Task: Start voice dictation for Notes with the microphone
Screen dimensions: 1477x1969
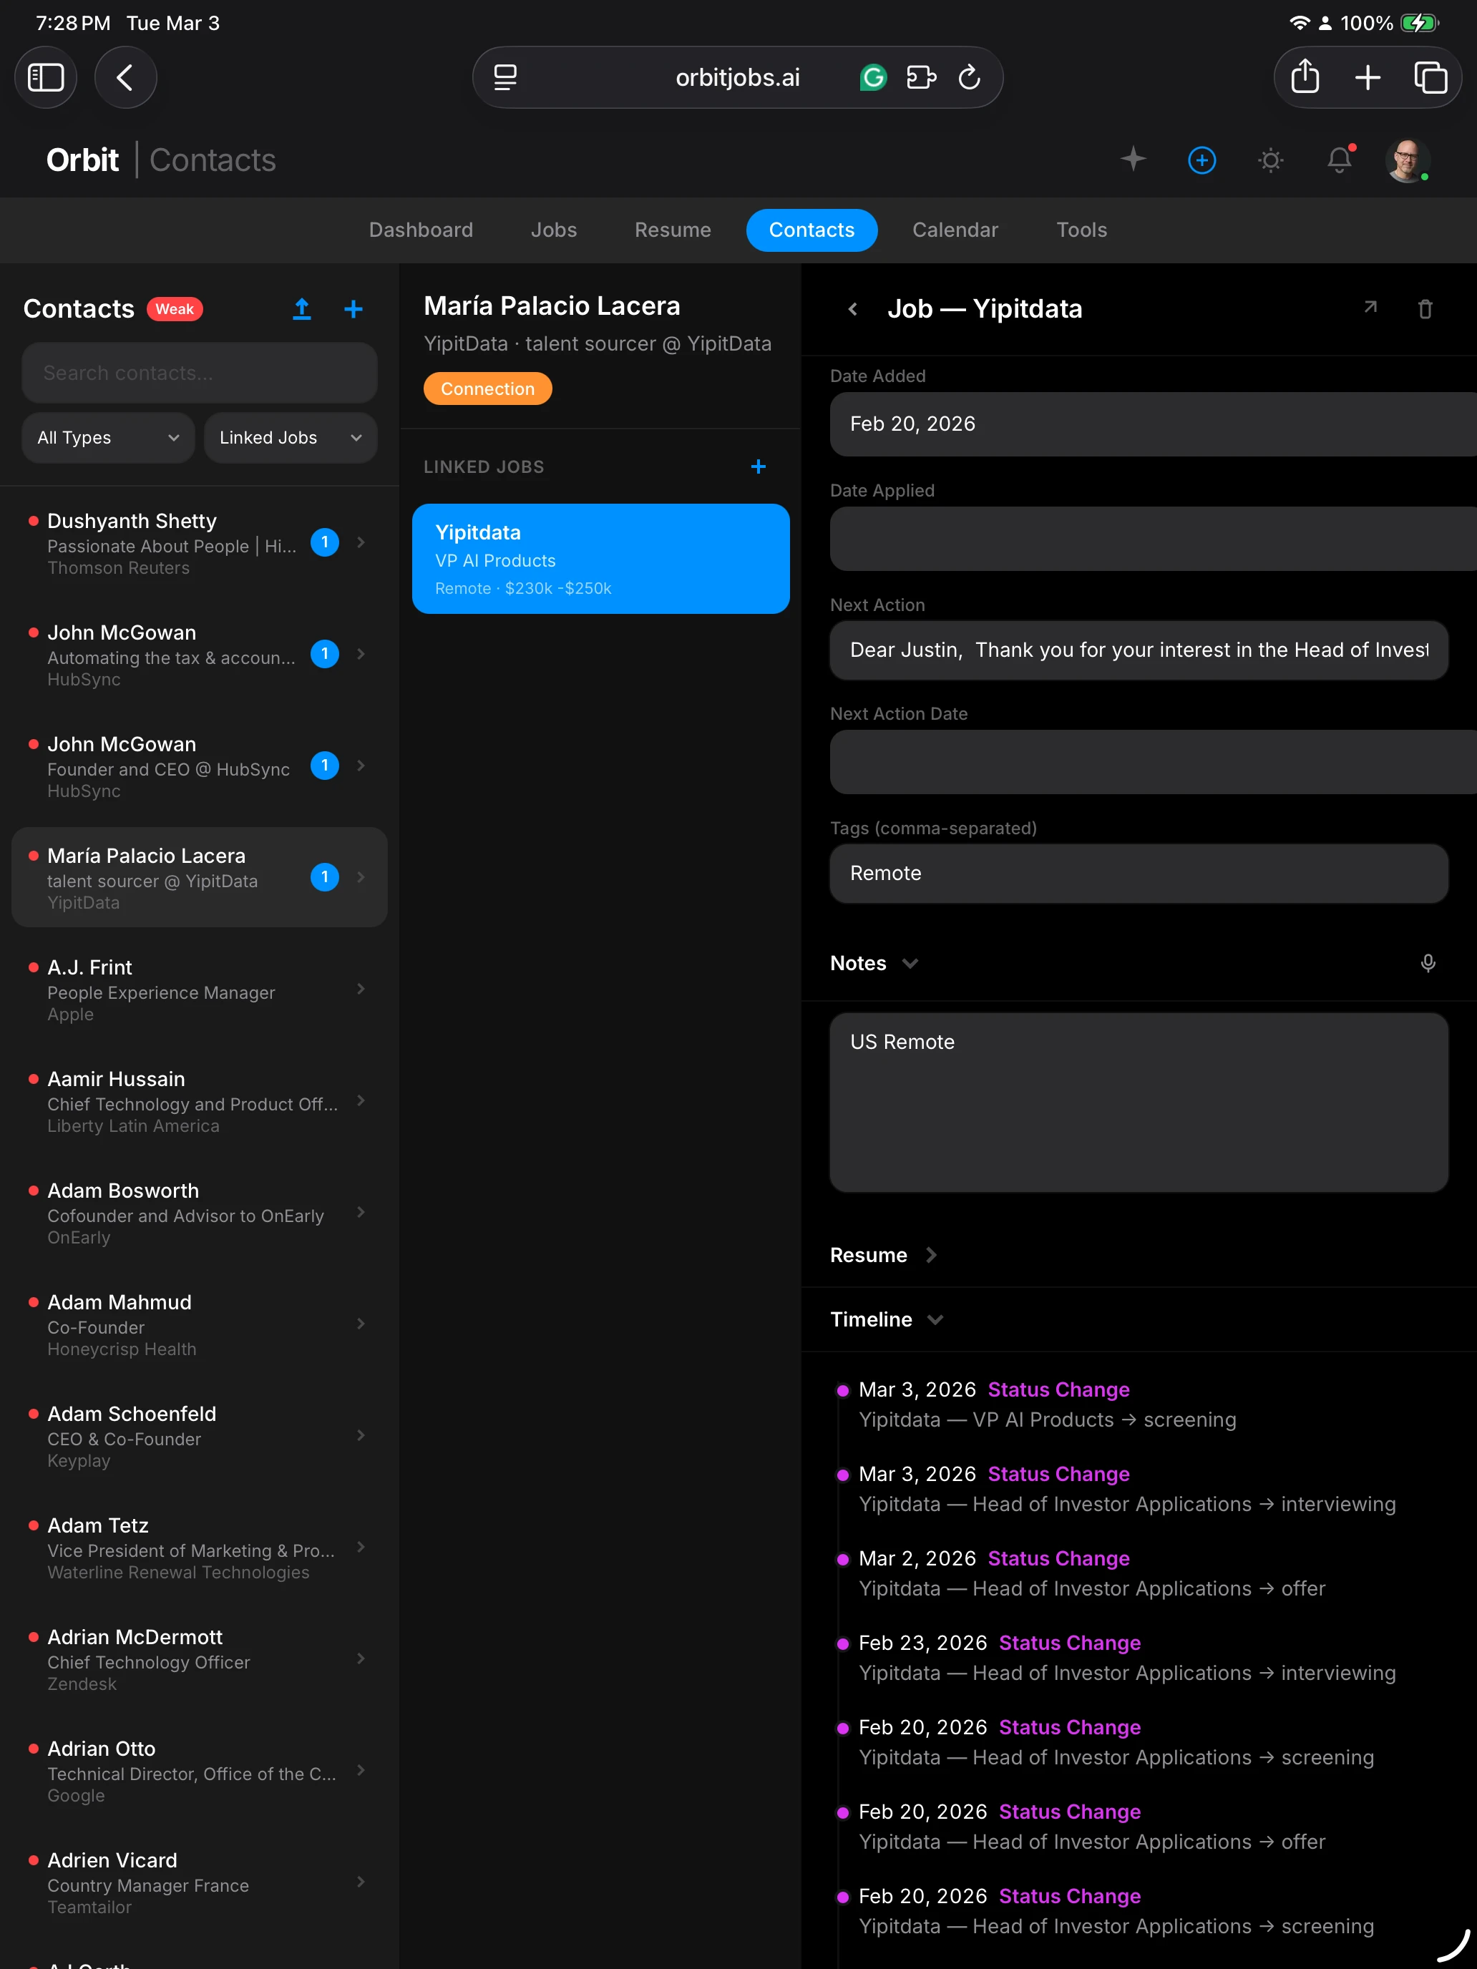Action: tap(1428, 963)
